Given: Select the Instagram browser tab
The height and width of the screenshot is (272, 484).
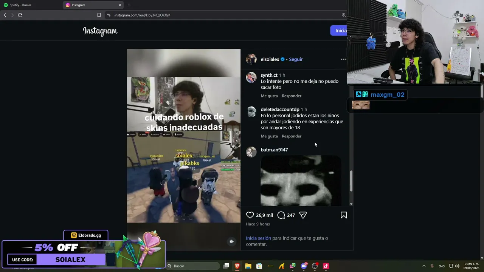Looking at the screenshot, I should [x=93, y=5].
